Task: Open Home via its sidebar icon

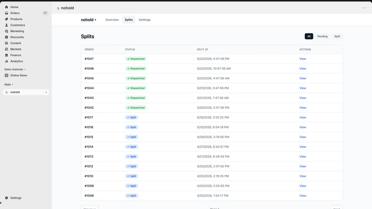Action: pyautogui.click(x=7, y=7)
